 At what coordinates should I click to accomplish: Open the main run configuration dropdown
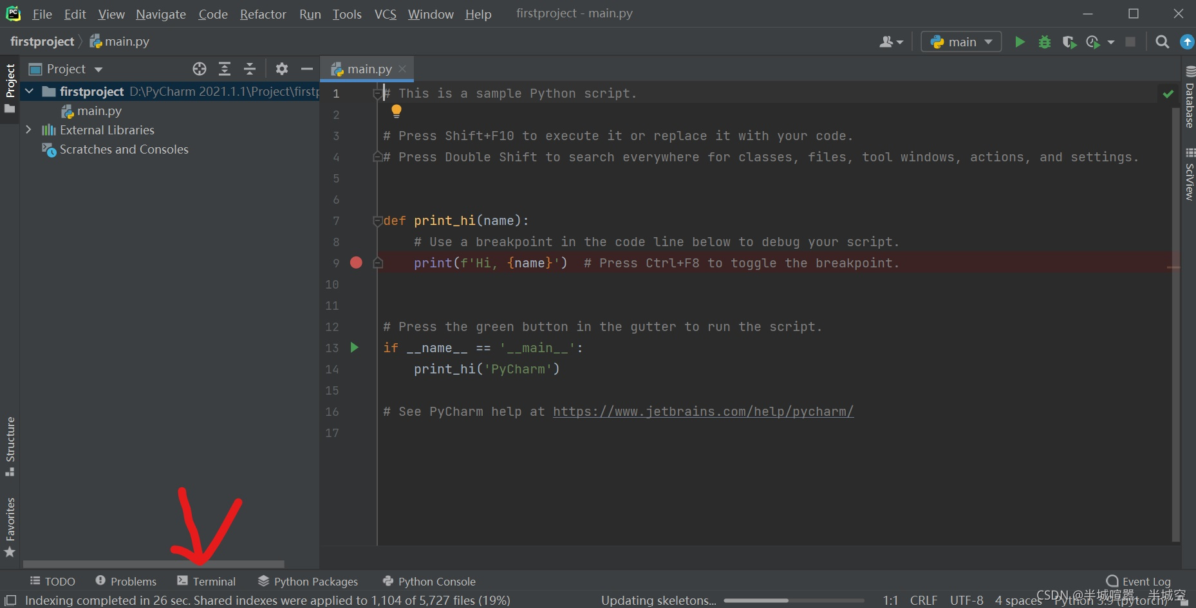(961, 42)
